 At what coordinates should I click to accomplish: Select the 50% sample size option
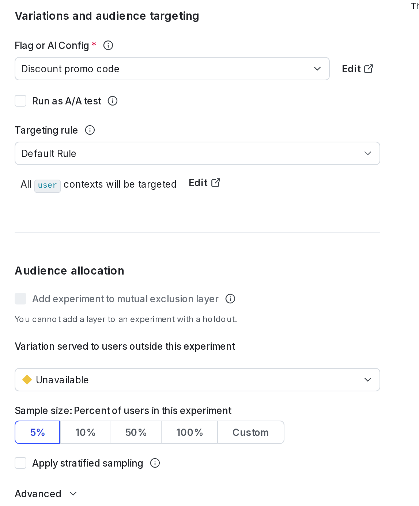[x=136, y=432]
